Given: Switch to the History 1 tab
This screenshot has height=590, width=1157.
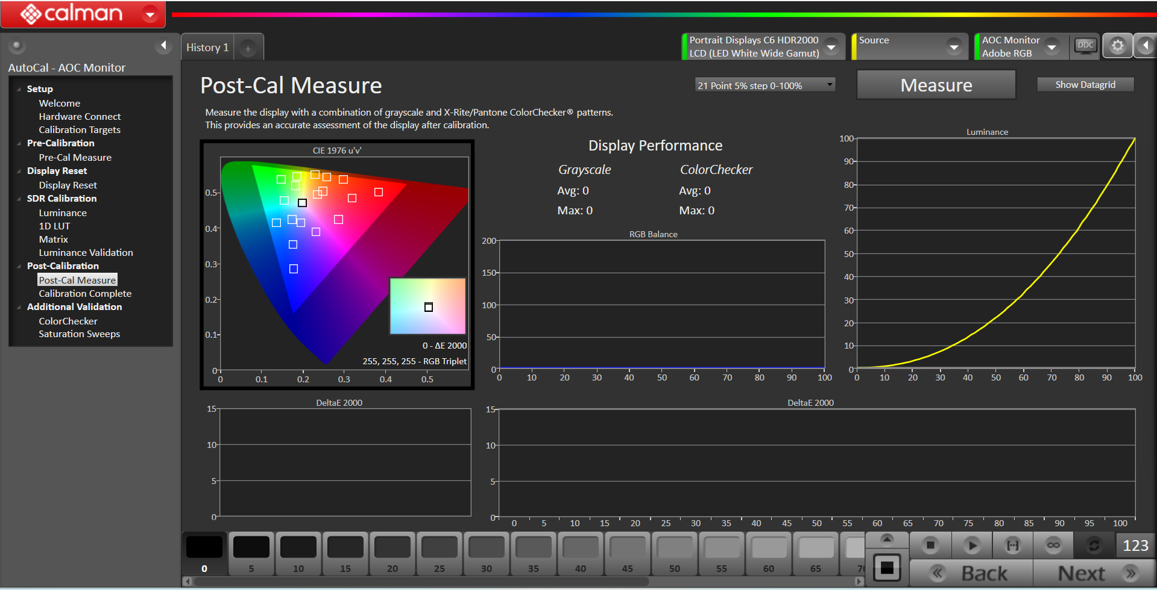Looking at the screenshot, I should coord(207,48).
